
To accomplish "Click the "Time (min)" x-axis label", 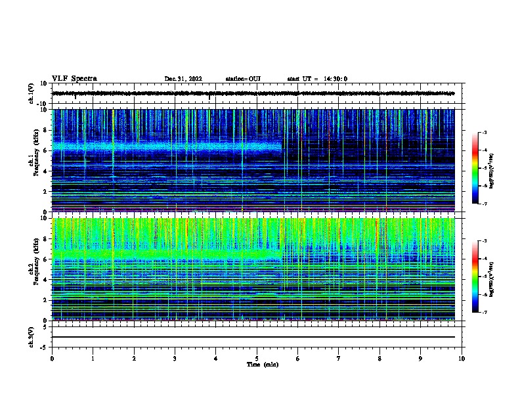I will (263, 365).
